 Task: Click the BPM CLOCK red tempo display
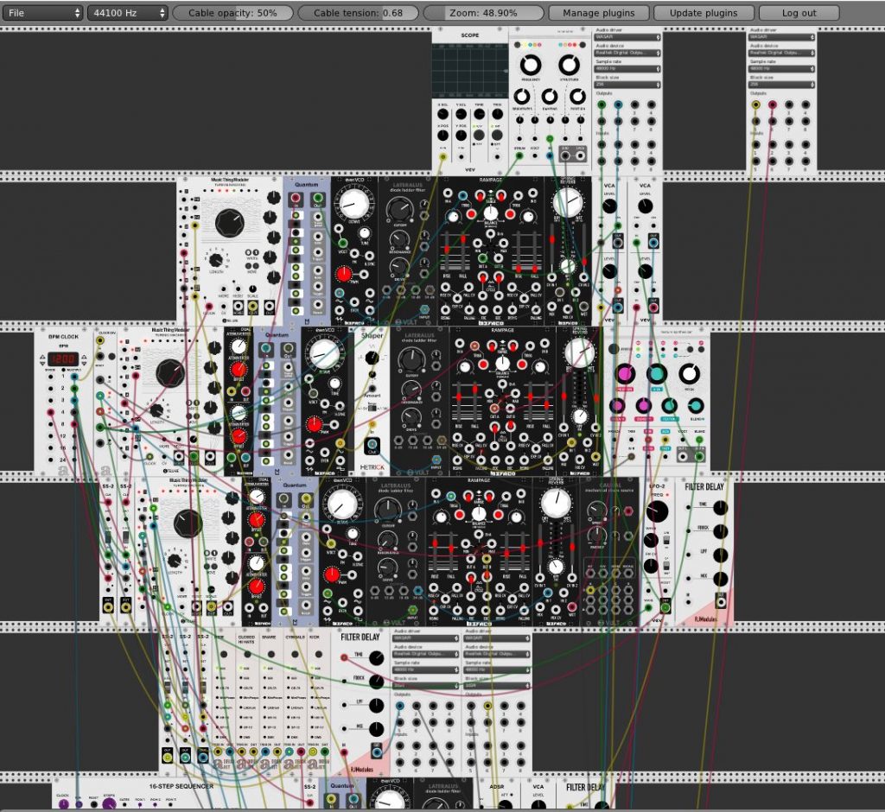pyautogui.click(x=62, y=358)
